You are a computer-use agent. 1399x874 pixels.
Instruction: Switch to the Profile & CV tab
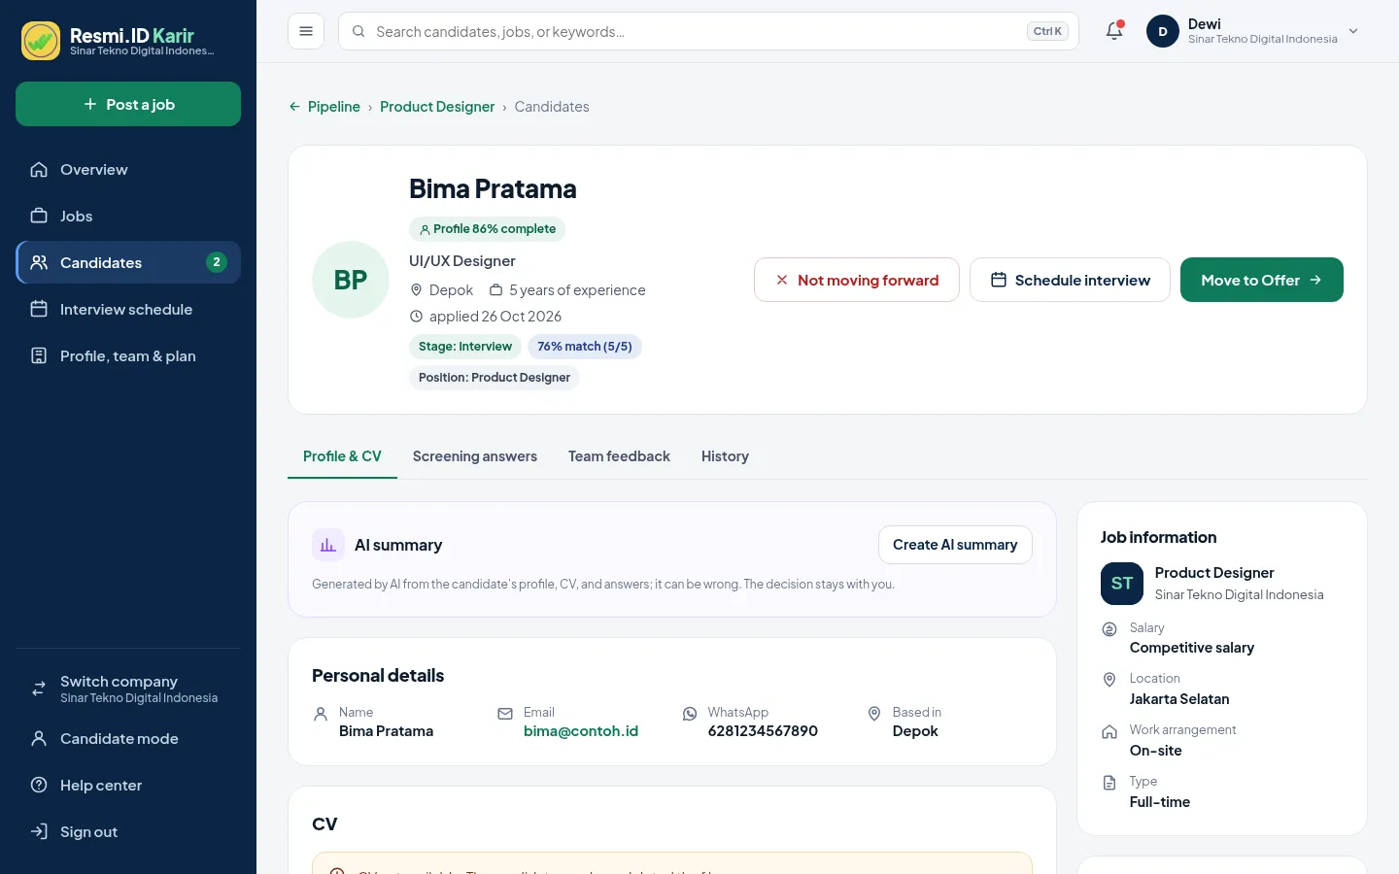click(342, 456)
